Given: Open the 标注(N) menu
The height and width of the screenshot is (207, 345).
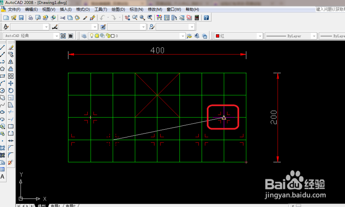Looking at the screenshot, I should [x=136, y=9].
